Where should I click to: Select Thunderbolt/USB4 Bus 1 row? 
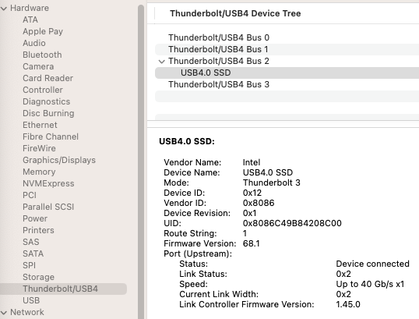(287, 49)
